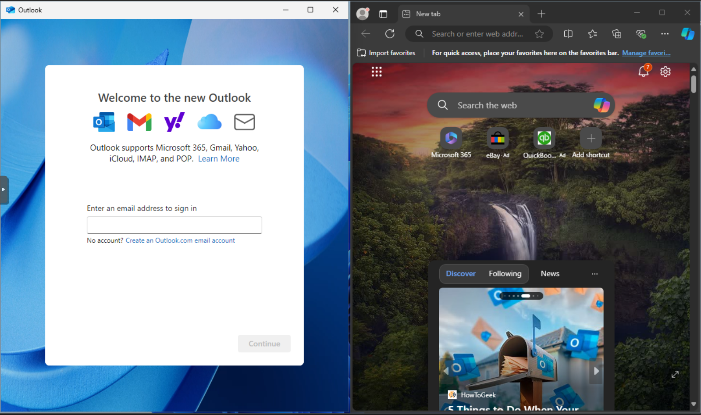Toggle Edge split screen icon

click(568, 34)
